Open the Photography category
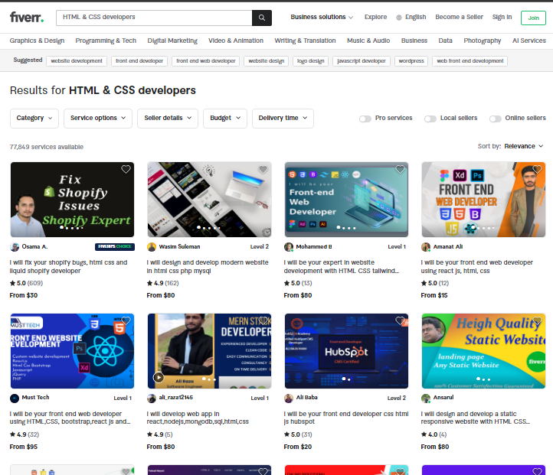This screenshot has width=553, height=475. tap(482, 41)
